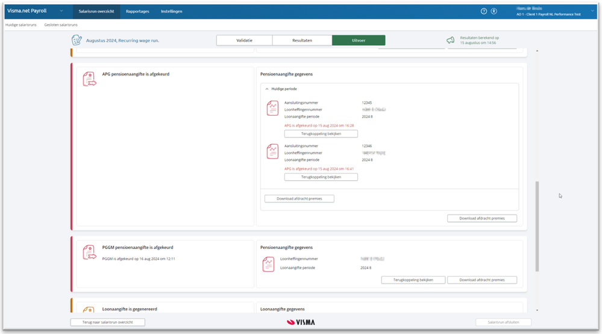This screenshot has width=602, height=334.
Task: Click the value '12345'
Action: pyautogui.click(x=366, y=102)
